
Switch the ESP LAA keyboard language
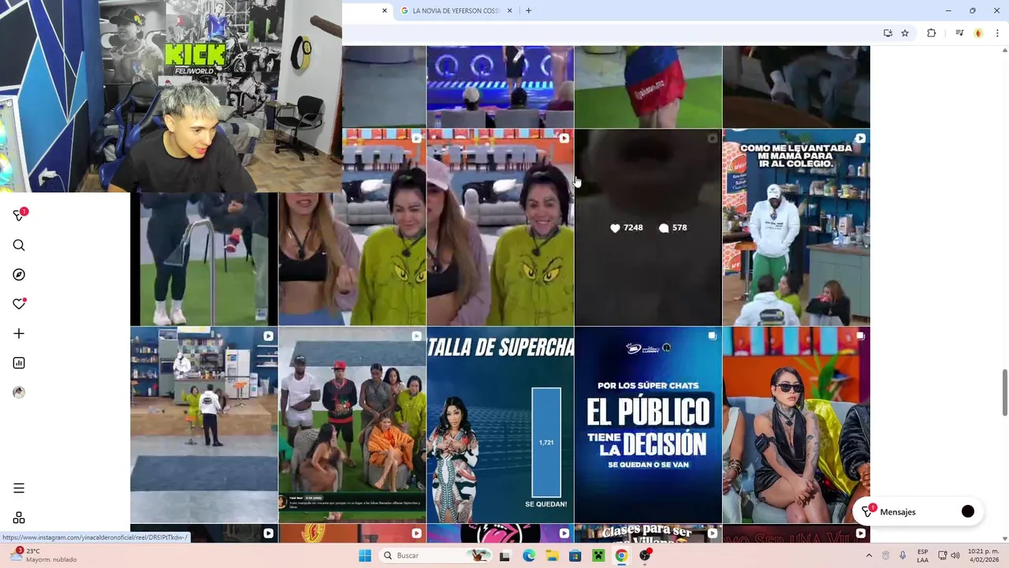(x=922, y=555)
